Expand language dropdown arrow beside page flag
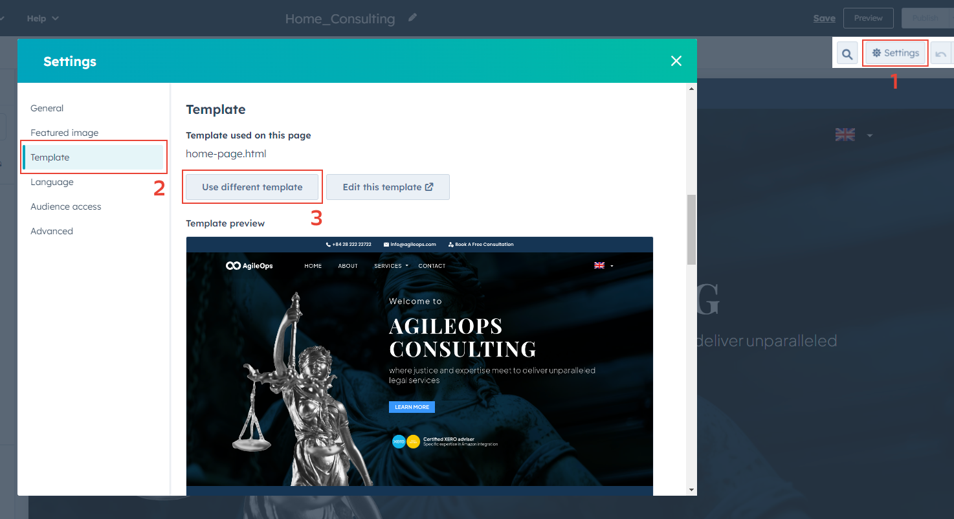 pyautogui.click(x=870, y=135)
